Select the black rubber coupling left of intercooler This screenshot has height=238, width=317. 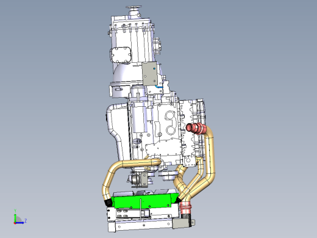point(109,202)
